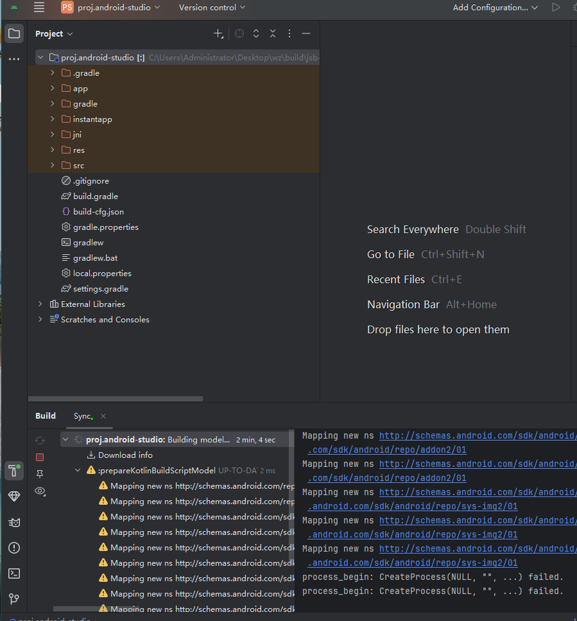Open the Version control dropdown
The height and width of the screenshot is (621, 577).
coord(212,8)
